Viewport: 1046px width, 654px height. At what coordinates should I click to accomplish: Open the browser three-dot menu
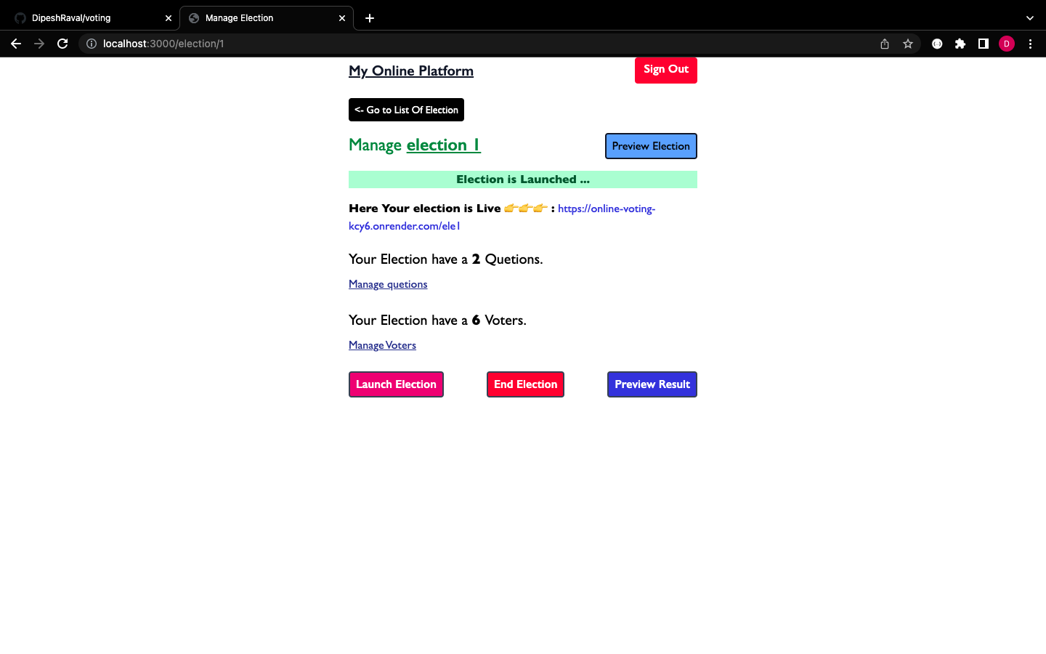click(x=1031, y=44)
